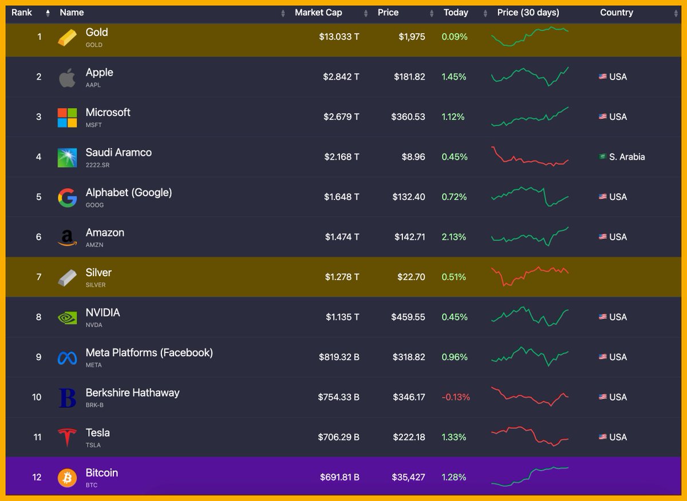Click Tesla's 30-day price chart
The width and height of the screenshot is (687, 501).
(x=530, y=436)
